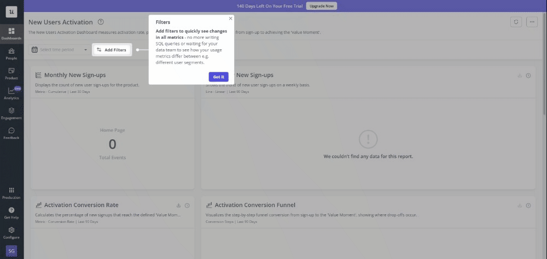547x259 pixels.
Task: Open Analytics from the sidebar
Action: (x=11, y=93)
